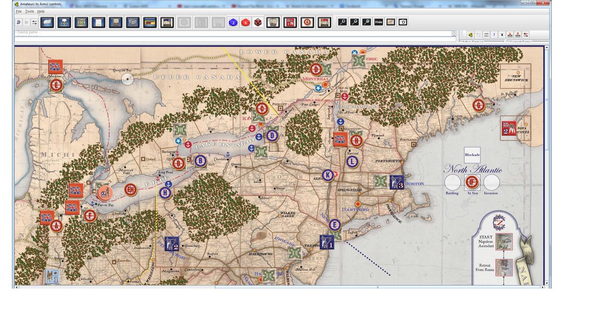Screen dimensions: 596x323
Task: Select the blue counter numbered 2 near Pittsburgh
Action: tap(172, 244)
